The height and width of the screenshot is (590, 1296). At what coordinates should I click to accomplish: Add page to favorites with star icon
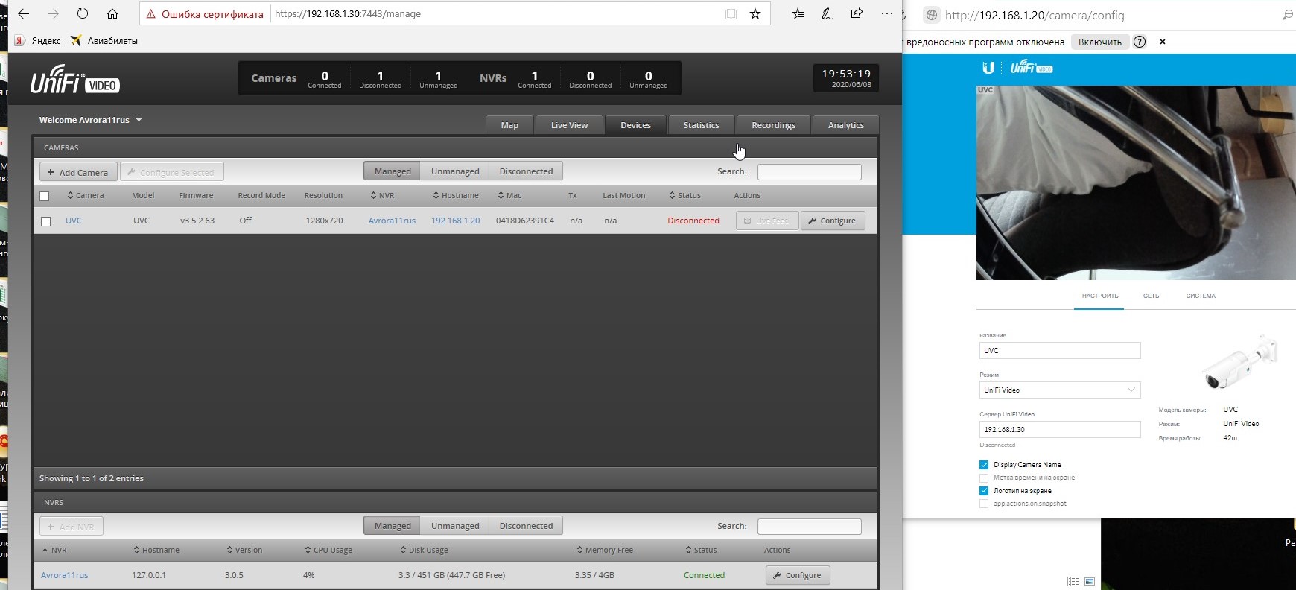(x=755, y=14)
